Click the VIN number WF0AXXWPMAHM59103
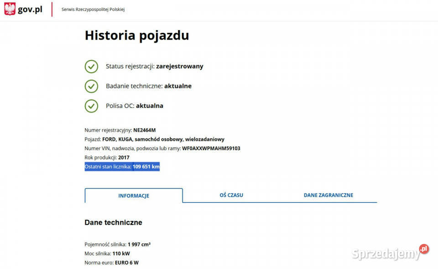 [211, 148]
